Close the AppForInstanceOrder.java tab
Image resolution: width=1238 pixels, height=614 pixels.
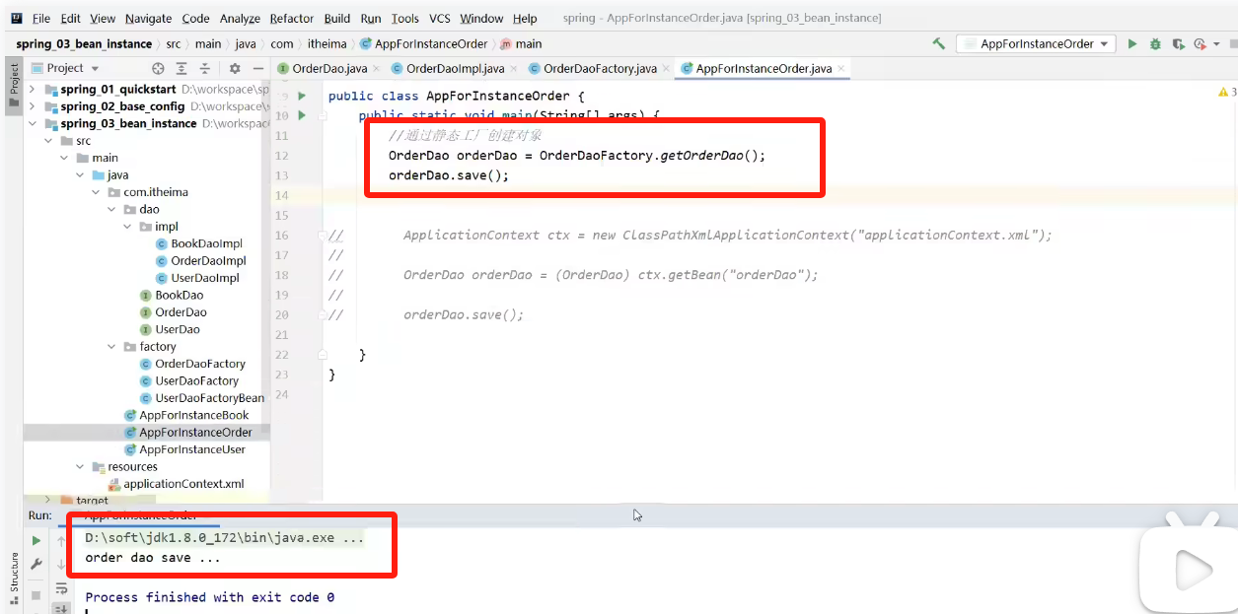pyautogui.click(x=840, y=69)
